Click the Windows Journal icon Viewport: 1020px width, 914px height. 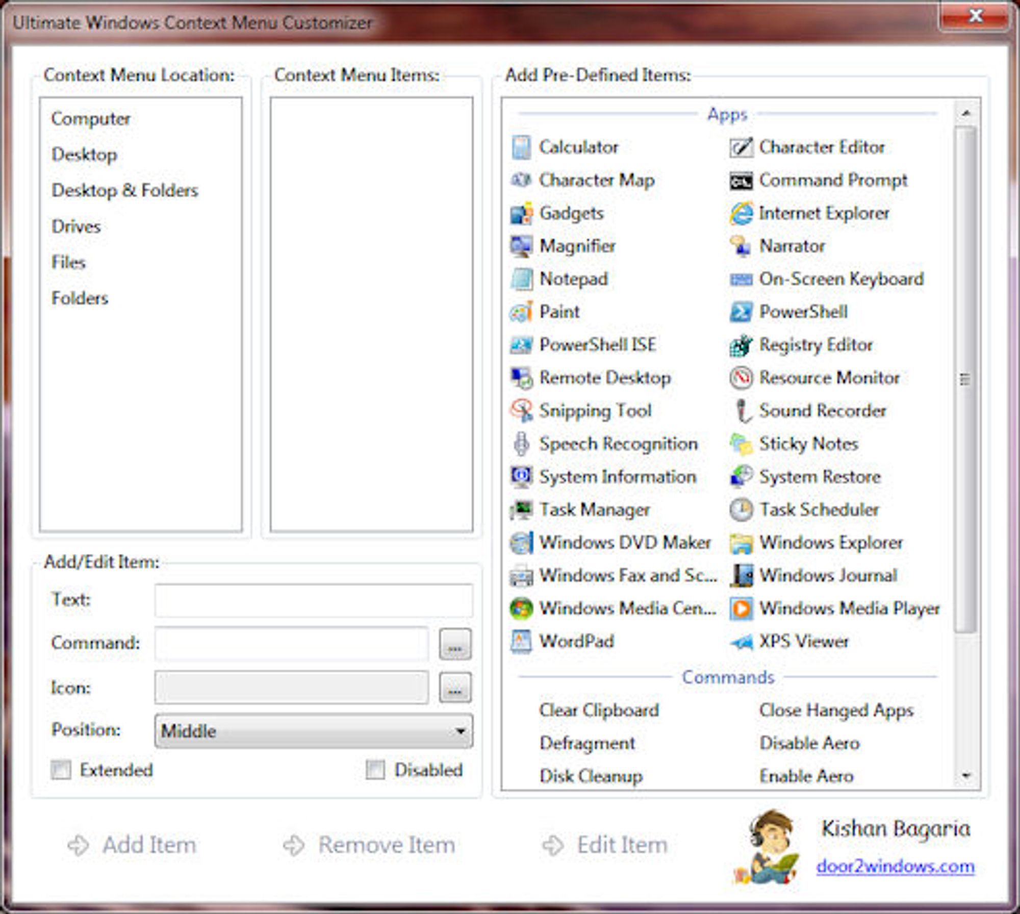[741, 576]
